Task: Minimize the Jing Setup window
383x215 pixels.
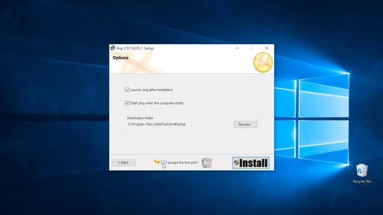Action: click(237, 48)
